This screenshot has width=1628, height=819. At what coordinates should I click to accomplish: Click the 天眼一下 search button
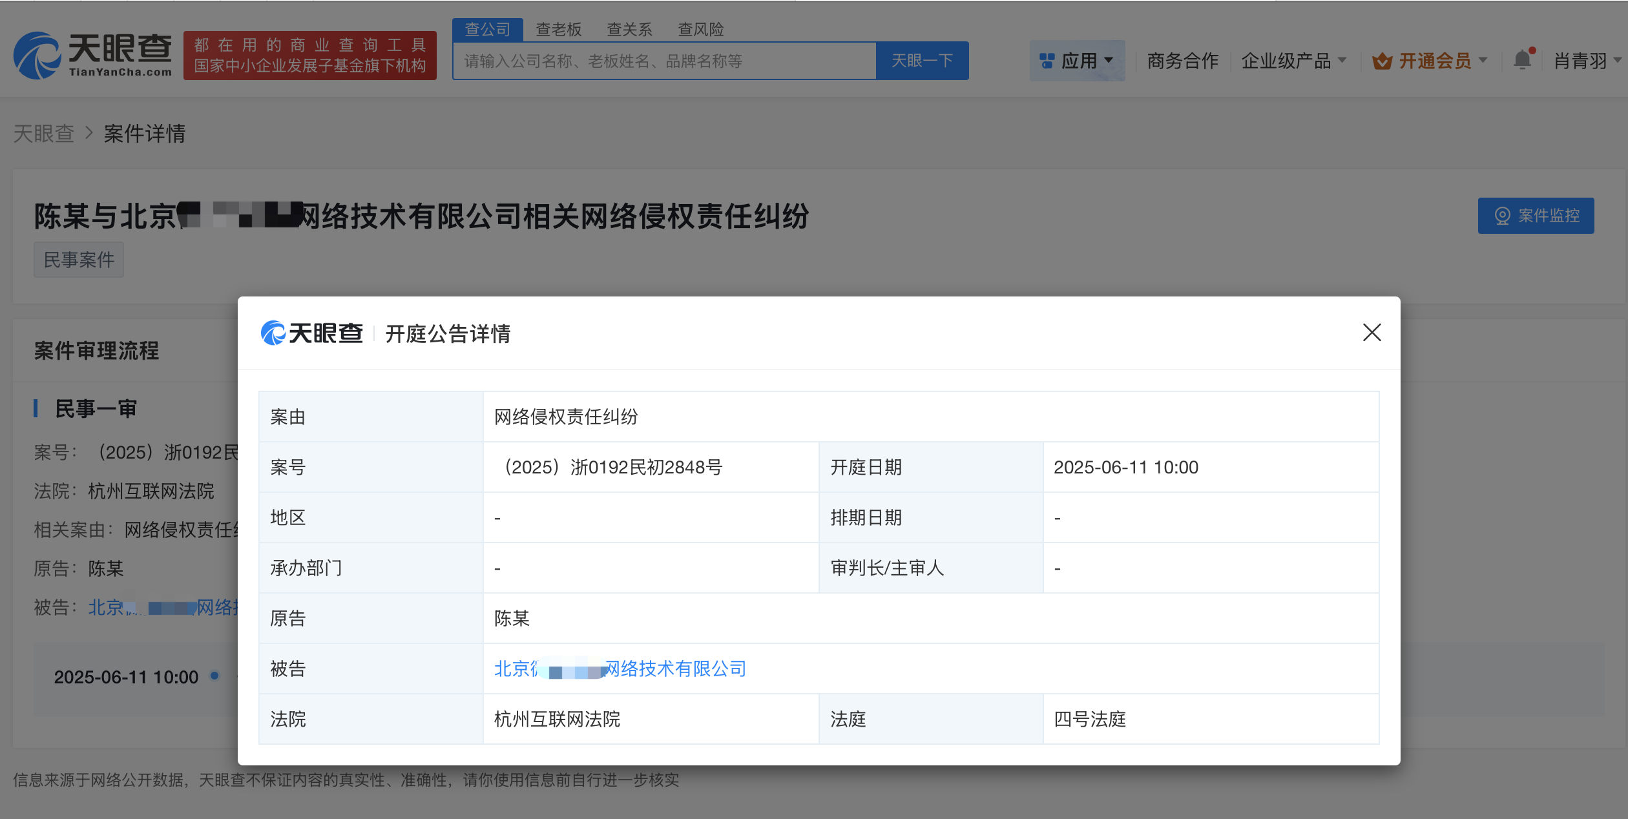point(922,61)
